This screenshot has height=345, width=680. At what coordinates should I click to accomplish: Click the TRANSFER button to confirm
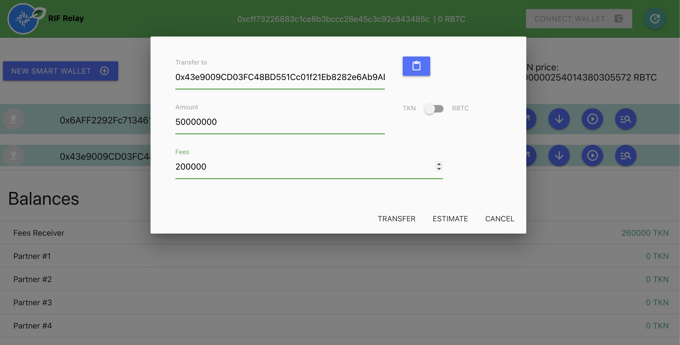396,219
